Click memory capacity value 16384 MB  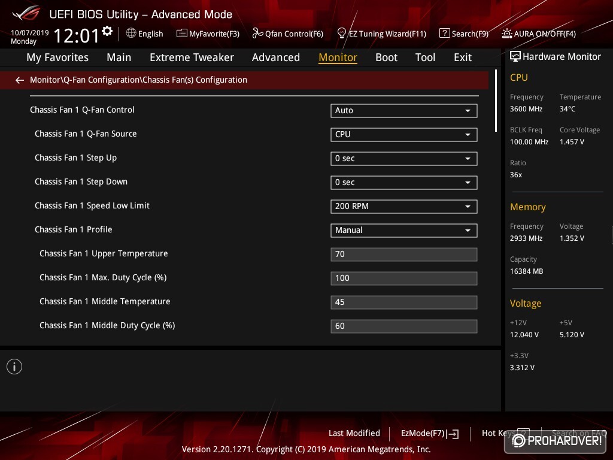[526, 271]
